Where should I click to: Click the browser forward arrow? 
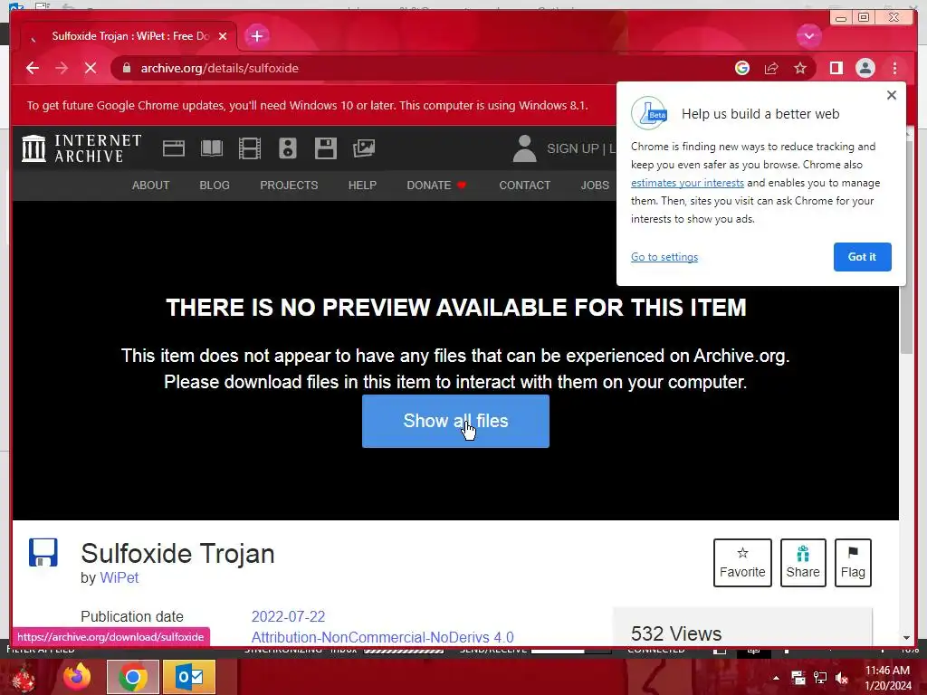pos(62,68)
